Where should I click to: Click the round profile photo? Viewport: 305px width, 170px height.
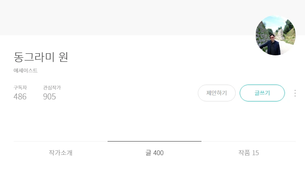coord(276,35)
